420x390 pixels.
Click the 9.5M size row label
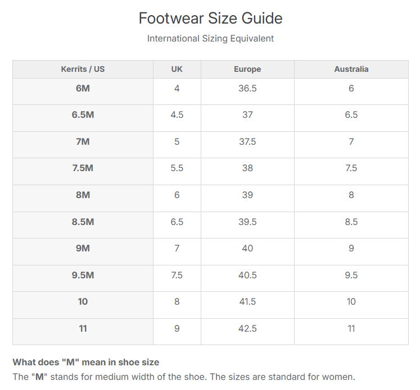tap(83, 276)
